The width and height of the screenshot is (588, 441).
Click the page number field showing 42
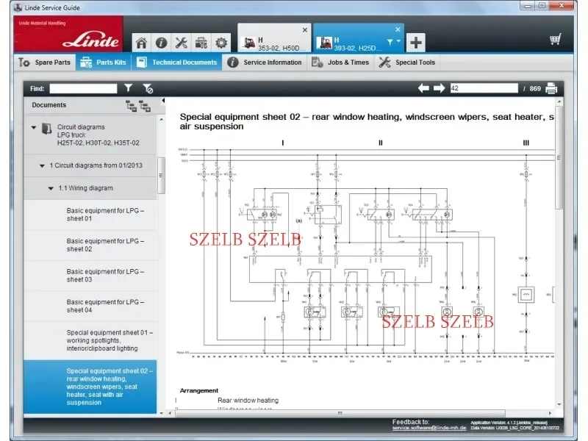(x=484, y=88)
